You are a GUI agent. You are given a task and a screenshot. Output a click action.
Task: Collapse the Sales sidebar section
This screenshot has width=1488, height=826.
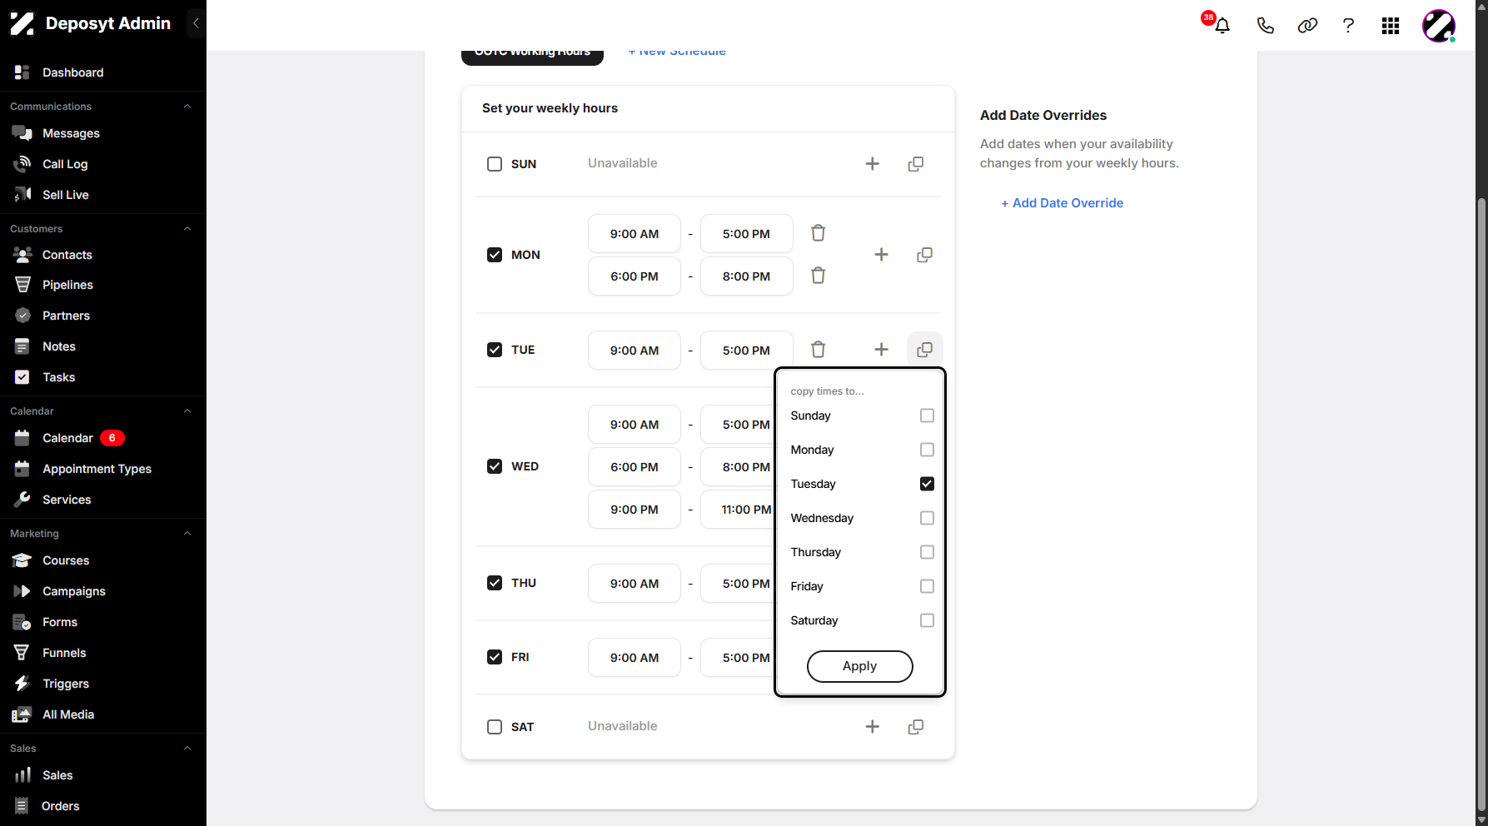tap(187, 749)
